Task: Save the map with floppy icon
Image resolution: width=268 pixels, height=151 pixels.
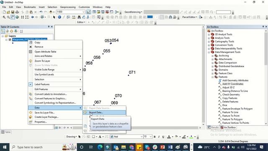Action: click(x=13, y=12)
